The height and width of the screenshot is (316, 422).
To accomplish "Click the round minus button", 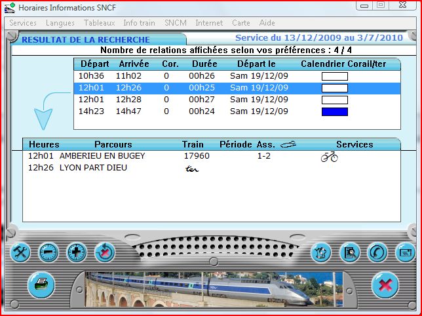I will (48, 252).
